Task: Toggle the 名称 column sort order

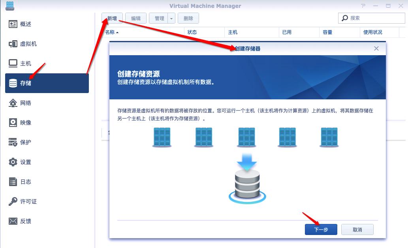Action: click(110, 32)
